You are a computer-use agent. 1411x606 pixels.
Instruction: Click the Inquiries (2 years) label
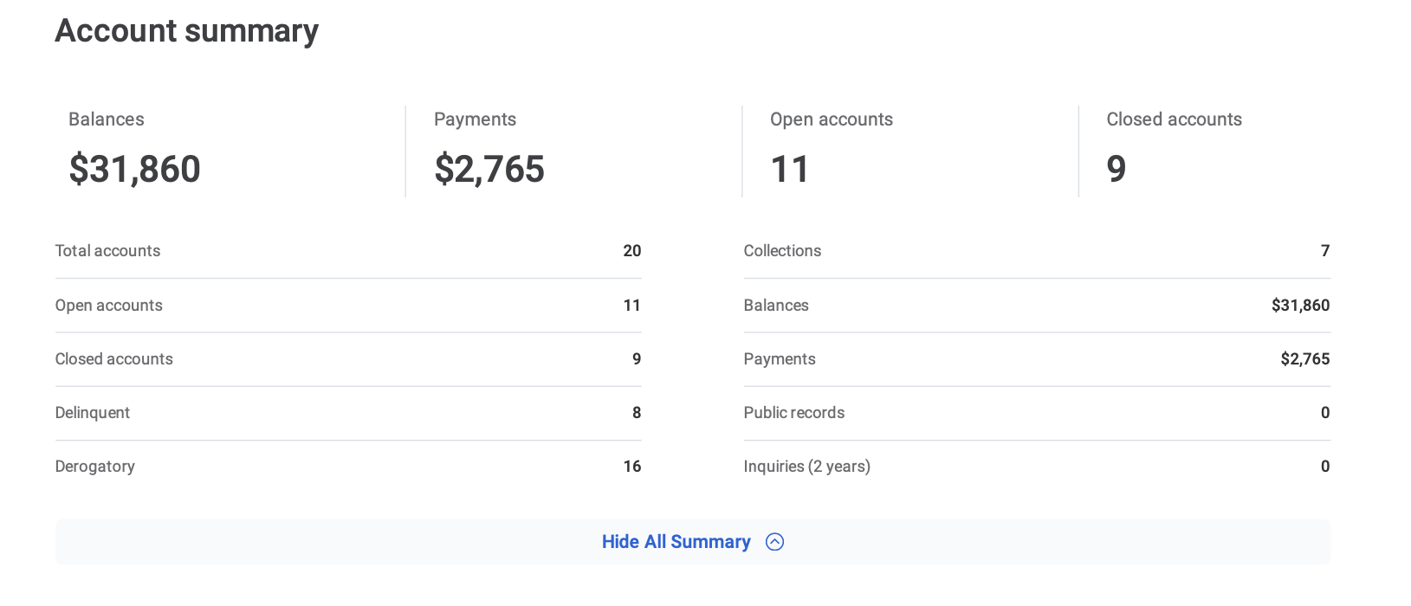[x=807, y=467]
